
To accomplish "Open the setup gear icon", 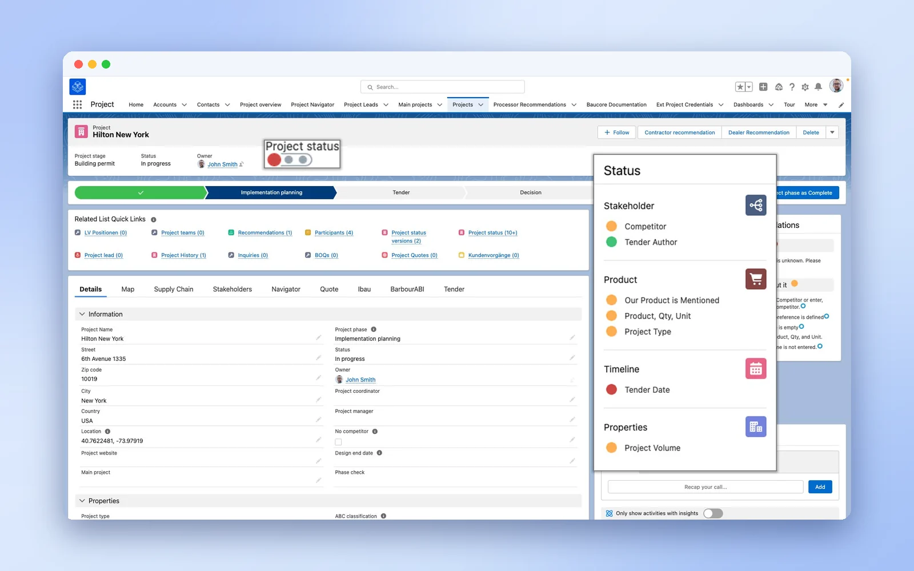I will (805, 87).
